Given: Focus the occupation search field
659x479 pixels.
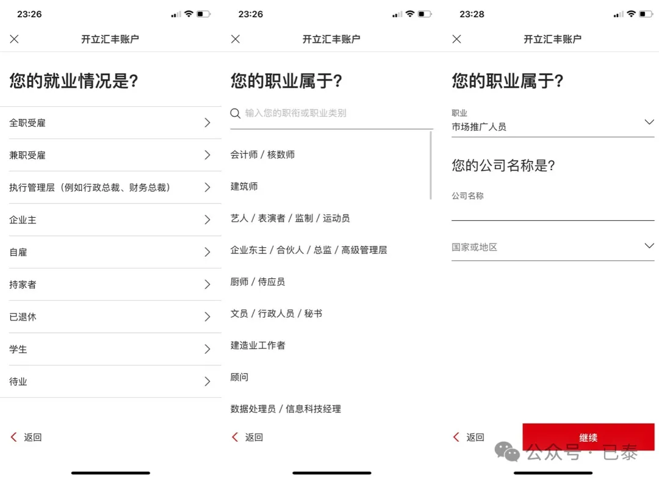Looking at the screenshot, I should 331,113.
